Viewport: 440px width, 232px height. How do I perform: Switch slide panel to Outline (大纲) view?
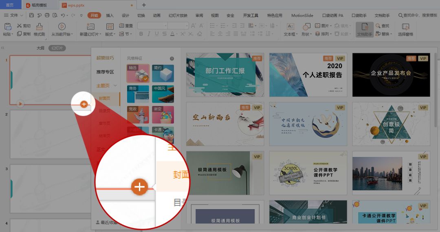click(40, 48)
